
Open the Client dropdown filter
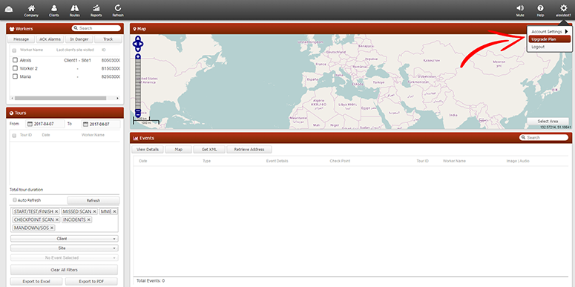pyautogui.click(x=65, y=239)
